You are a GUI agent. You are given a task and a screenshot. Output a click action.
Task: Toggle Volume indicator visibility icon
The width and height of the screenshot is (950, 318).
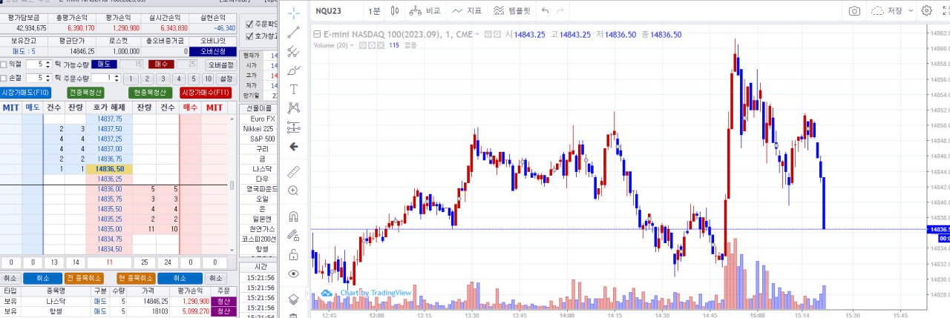[x=363, y=45]
